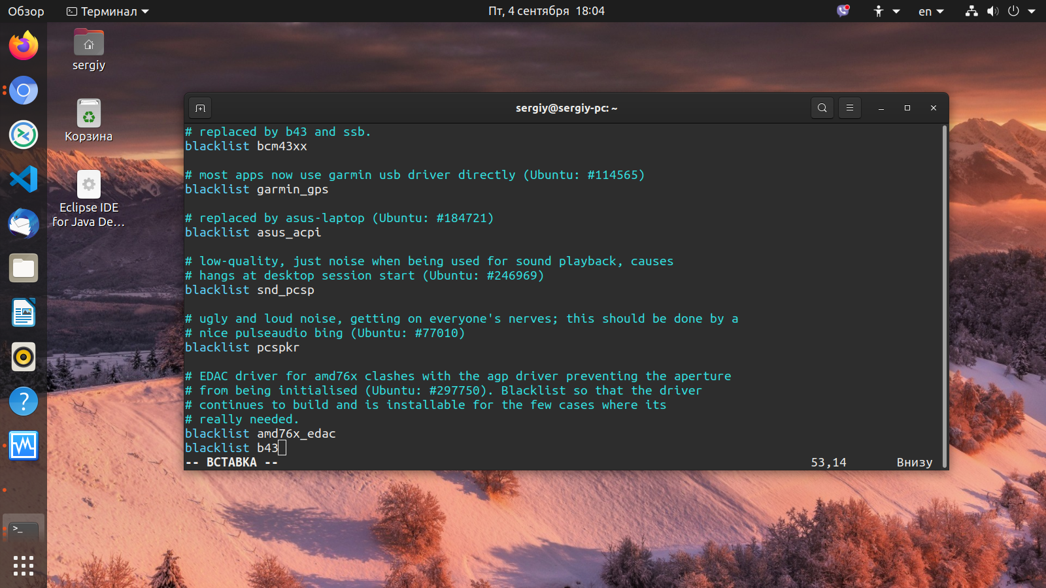Open the date and time calendar
The image size is (1046, 588).
(547, 11)
